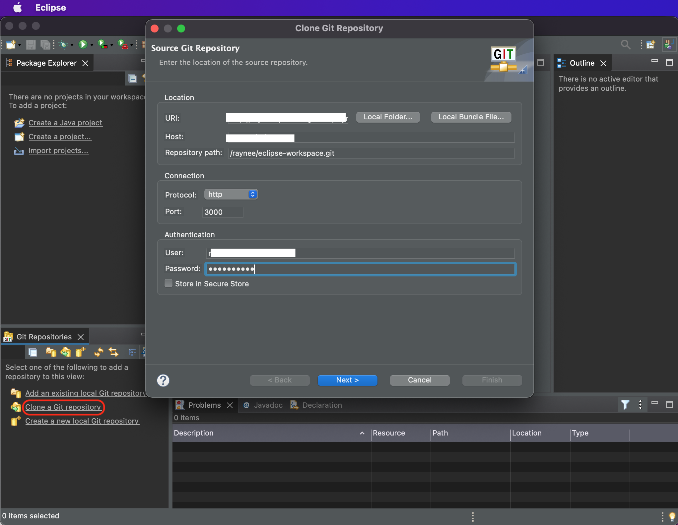Switch to the Javadoc tab

coord(268,405)
